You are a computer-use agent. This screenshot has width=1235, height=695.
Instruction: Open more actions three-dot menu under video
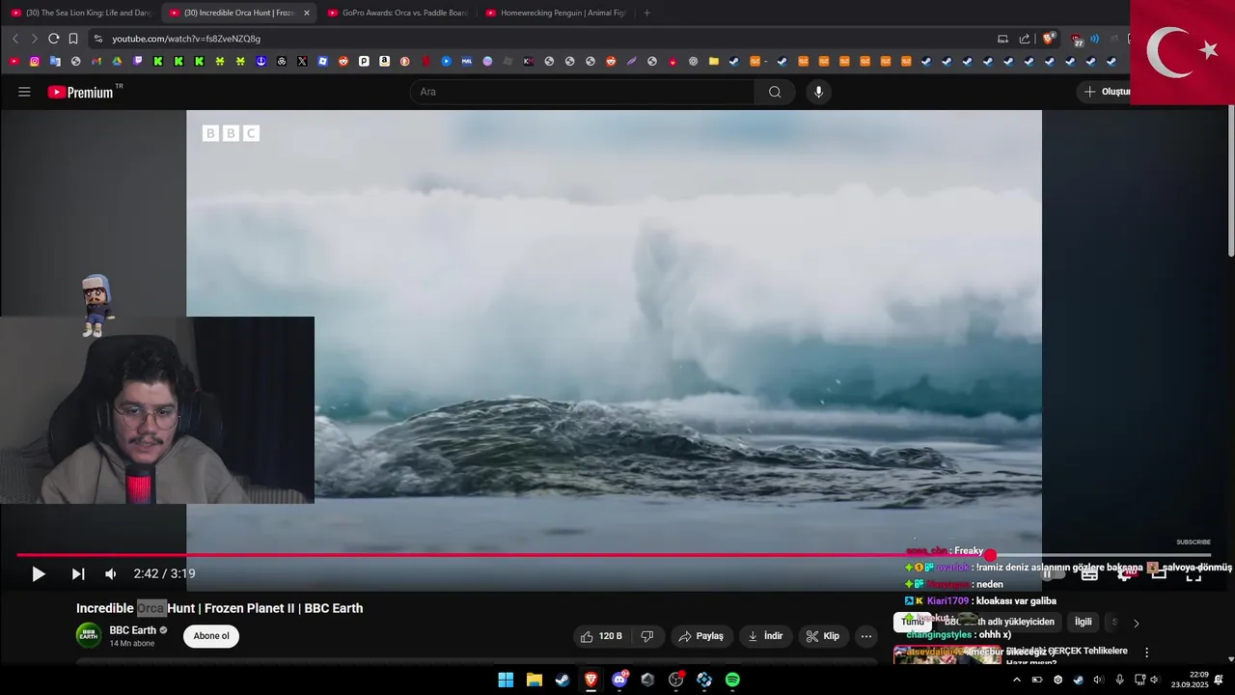coord(866,636)
